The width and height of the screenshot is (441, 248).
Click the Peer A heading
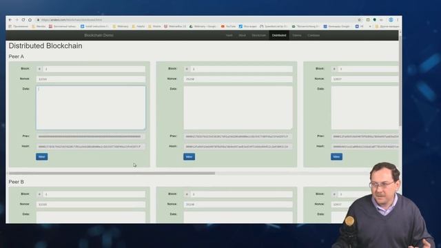coord(17,56)
